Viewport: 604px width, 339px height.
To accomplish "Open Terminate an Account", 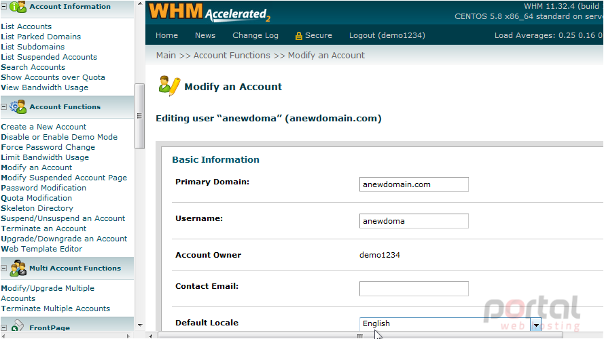I will click(43, 228).
